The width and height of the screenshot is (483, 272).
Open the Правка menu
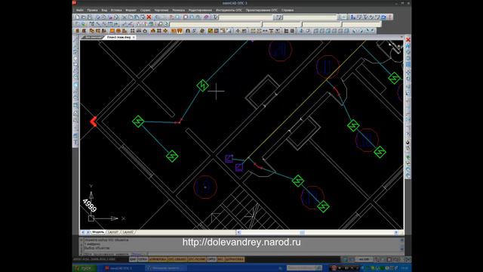point(92,10)
